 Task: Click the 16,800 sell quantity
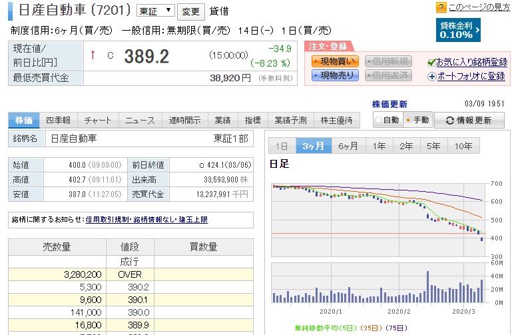point(88,325)
